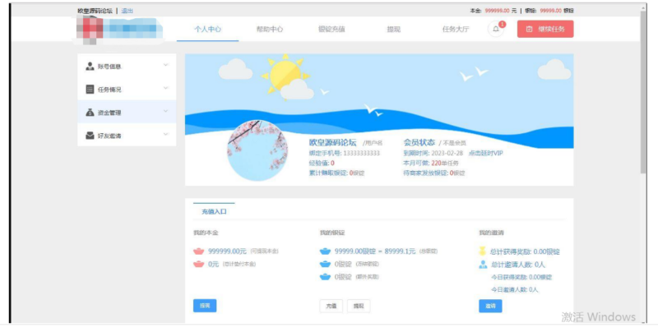This screenshot has width=658, height=332.
Task: Click the white button right of 充值
Action: [x=359, y=306]
